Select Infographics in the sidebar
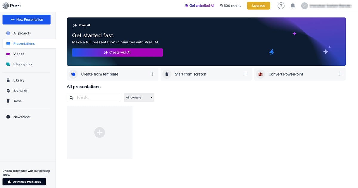This screenshot has height=188, width=358. point(23,64)
